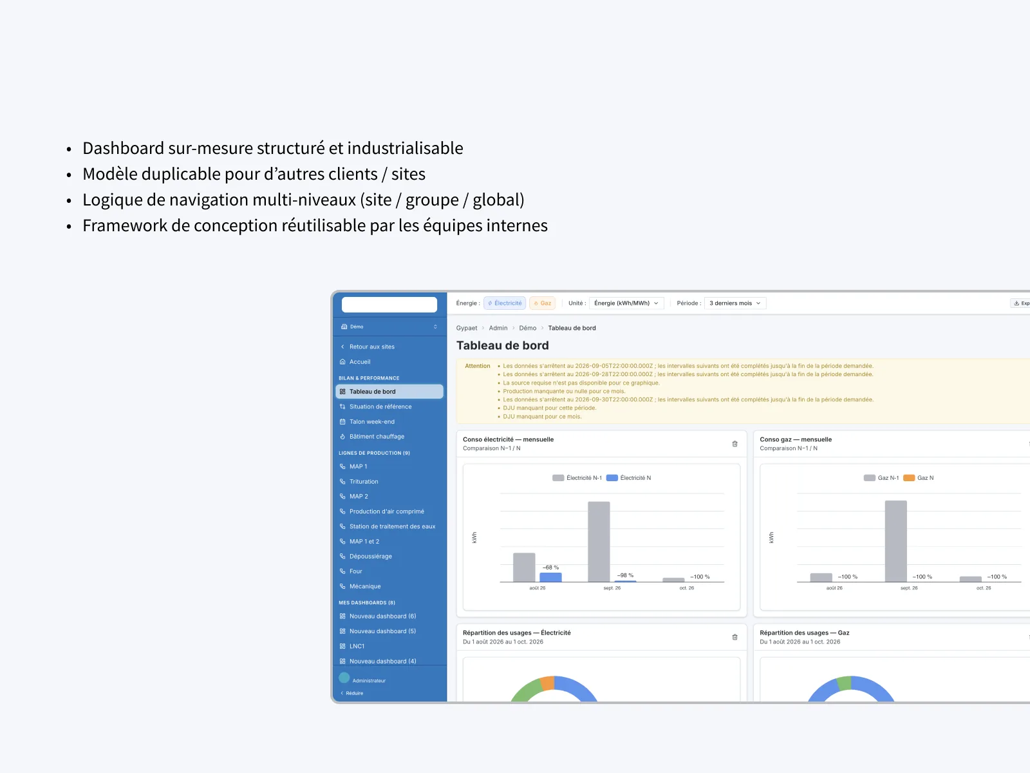The height and width of the screenshot is (773, 1030).
Task: Click the blue août 26 Électricité N bar
Action: [x=550, y=577]
